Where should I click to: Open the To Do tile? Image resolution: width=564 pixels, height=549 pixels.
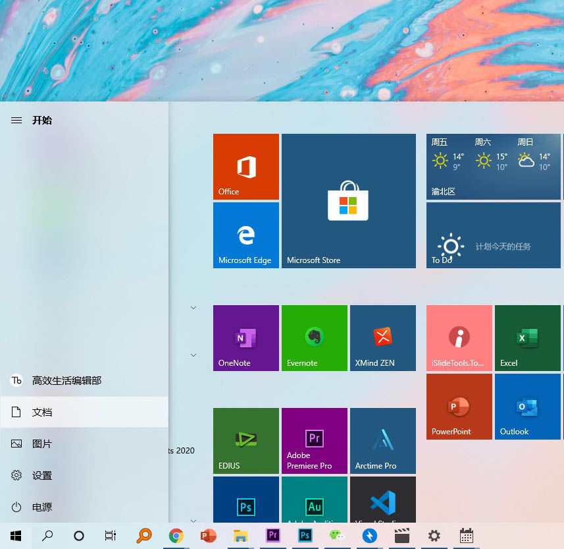point(493,235)
